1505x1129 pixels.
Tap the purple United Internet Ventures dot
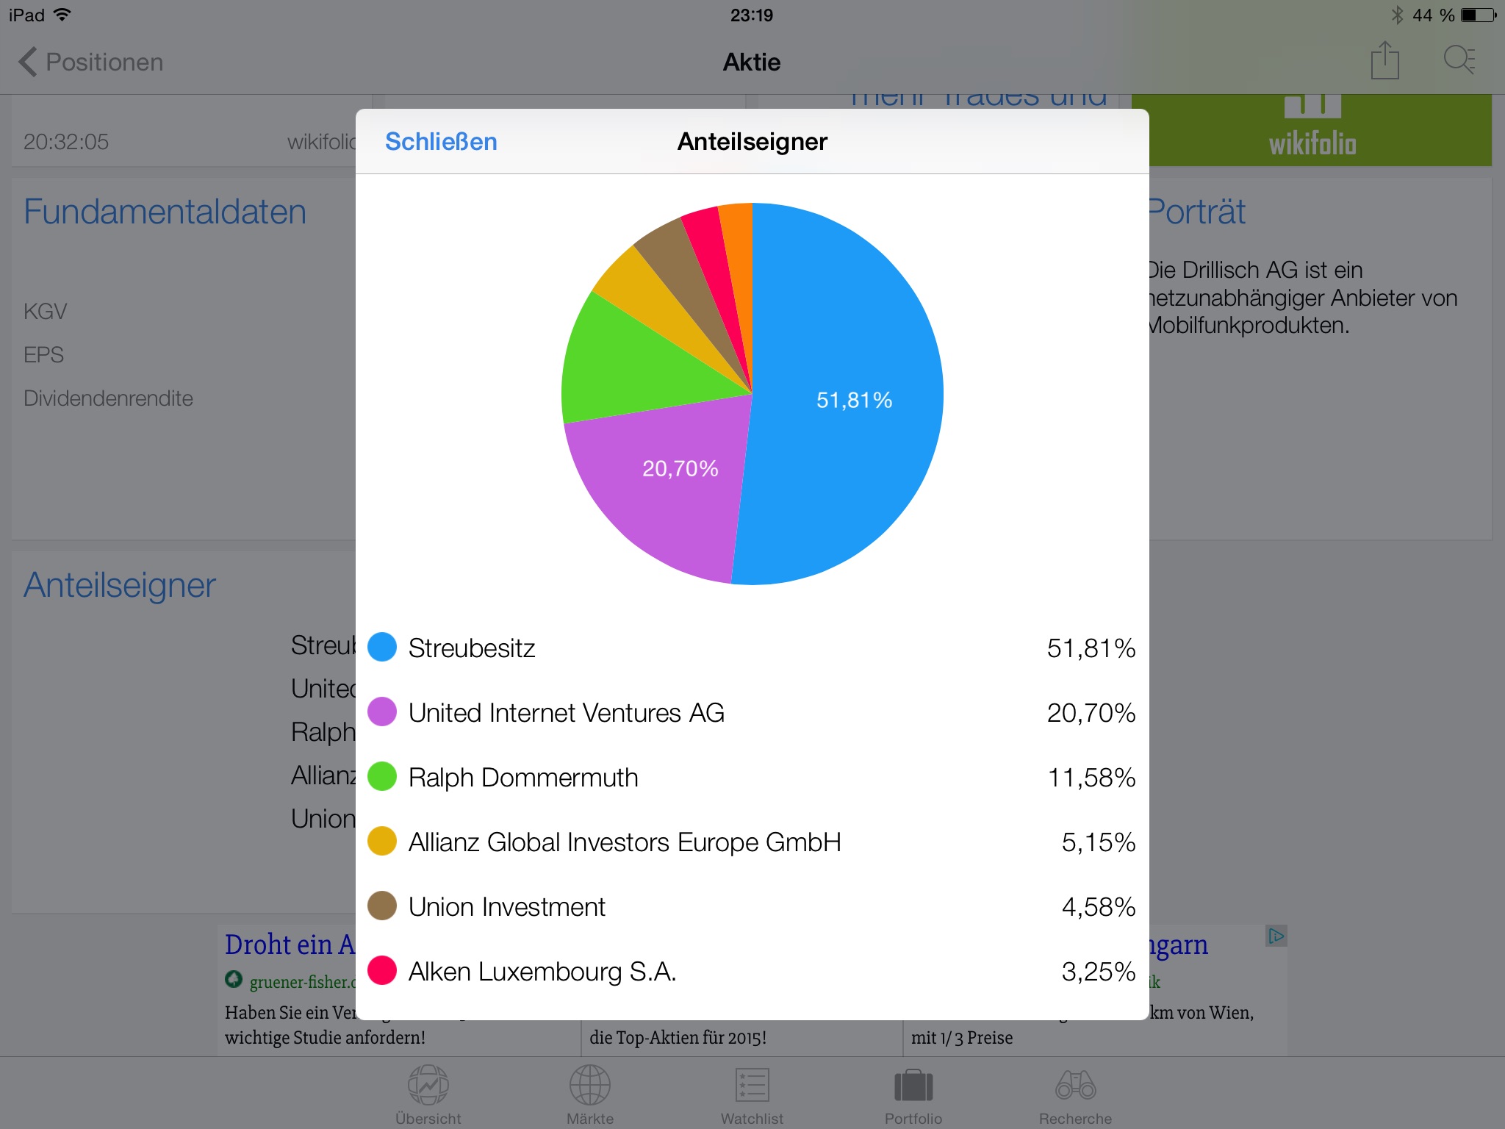tap(382, 712)
